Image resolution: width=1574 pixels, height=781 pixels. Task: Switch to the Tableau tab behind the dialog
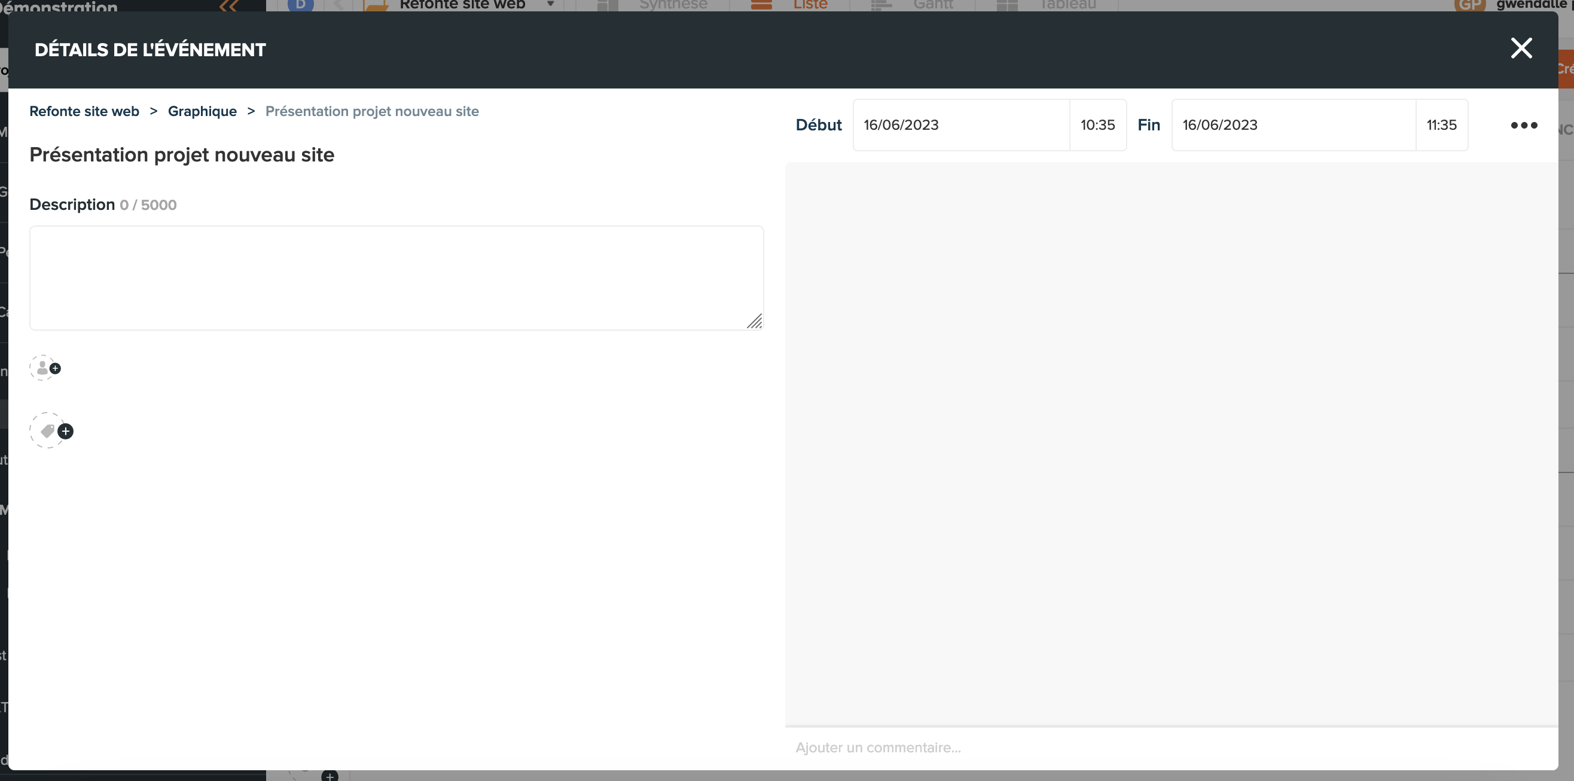[1047, 5]
